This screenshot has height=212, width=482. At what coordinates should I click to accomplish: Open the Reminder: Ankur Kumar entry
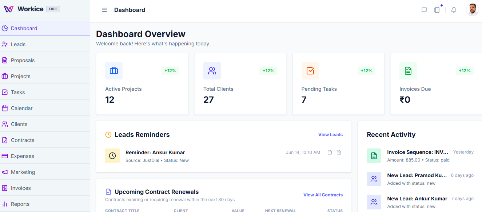[x=155, y=152]
